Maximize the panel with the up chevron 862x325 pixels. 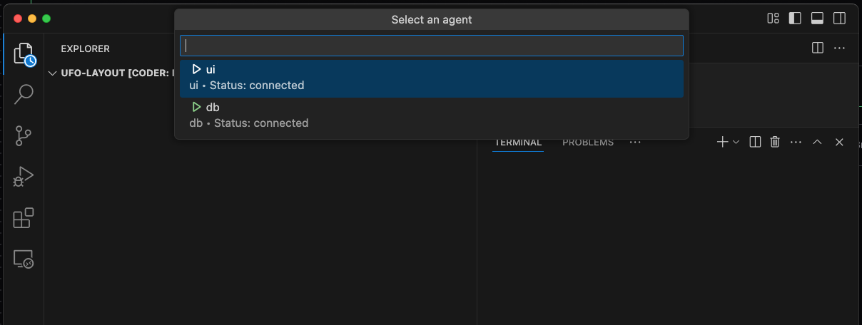pyautogui.click(x=818, y=142)
